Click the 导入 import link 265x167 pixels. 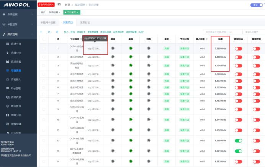[x=66, y=32]
